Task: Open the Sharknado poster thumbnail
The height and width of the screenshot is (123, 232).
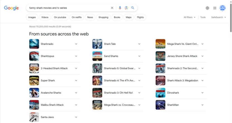Action: [34, 44]
